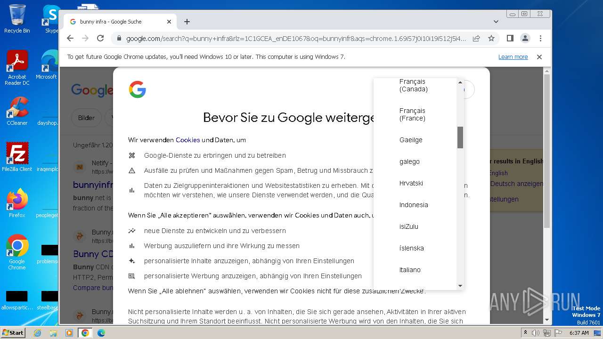Open the Chrome side panel icon

(510, 38)
